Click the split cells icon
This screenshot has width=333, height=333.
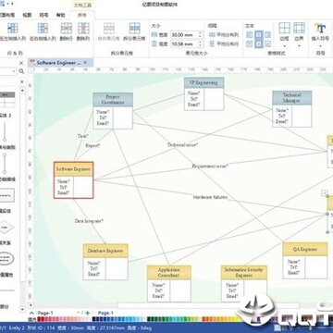(134, 29)
